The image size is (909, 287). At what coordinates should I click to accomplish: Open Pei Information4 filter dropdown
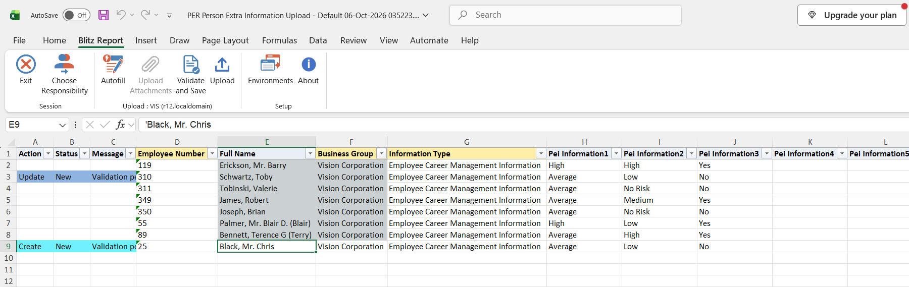[842, 153]
